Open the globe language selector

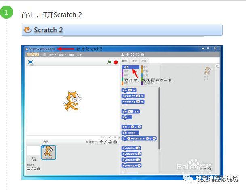point(44,55)
